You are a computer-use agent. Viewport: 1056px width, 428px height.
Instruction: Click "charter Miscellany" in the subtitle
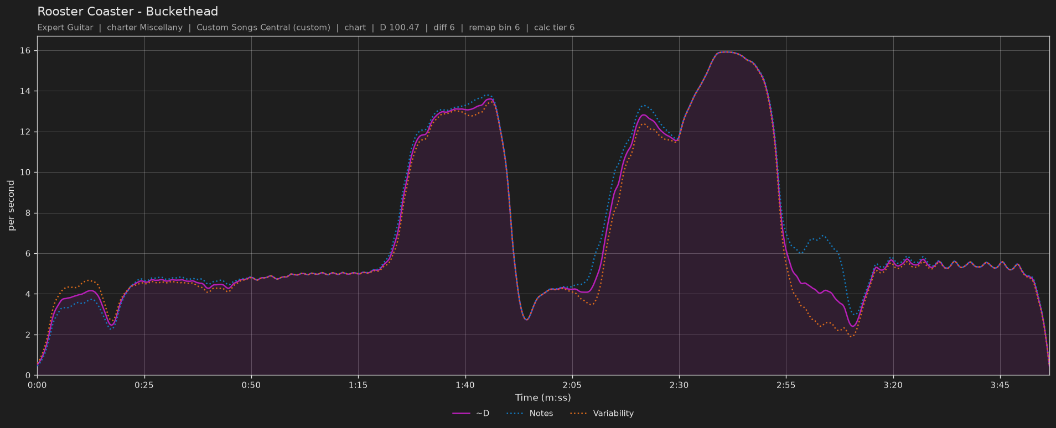point(144,28)
